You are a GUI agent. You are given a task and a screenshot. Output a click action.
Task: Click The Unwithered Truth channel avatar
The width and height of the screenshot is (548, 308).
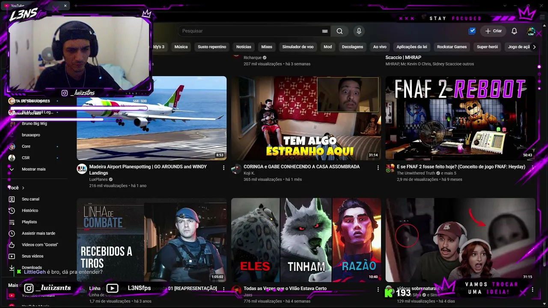pos(390,169)
